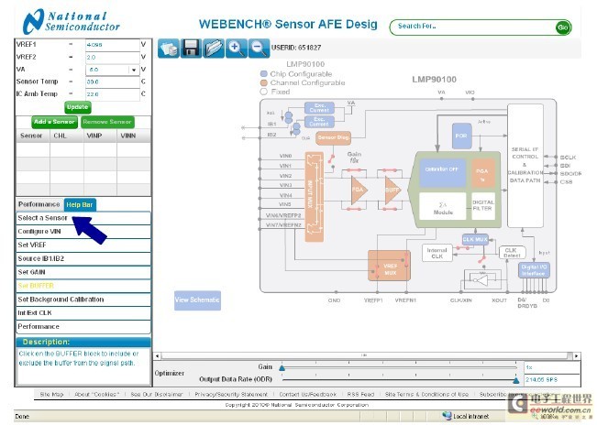Click the IC Amb Temp value field

point(113,94)
